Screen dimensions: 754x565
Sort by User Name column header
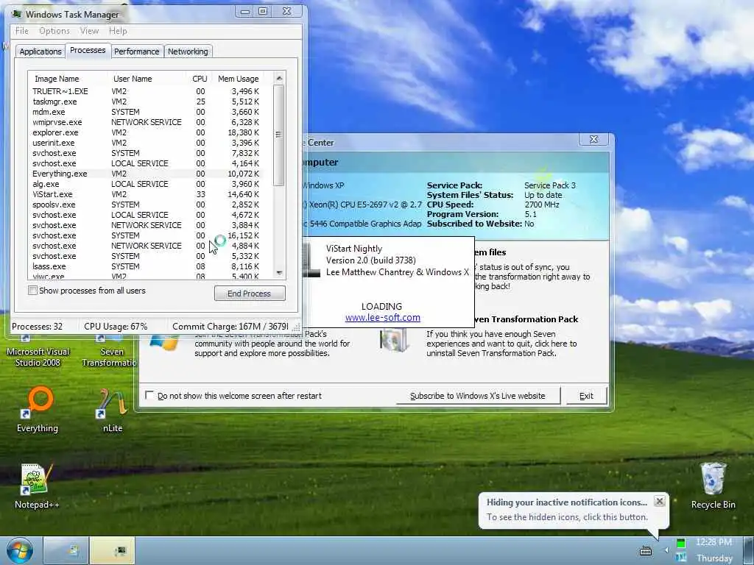click(x=147, y=78)
